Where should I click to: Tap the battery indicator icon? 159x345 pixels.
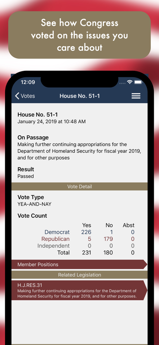[x=138, y=82]
